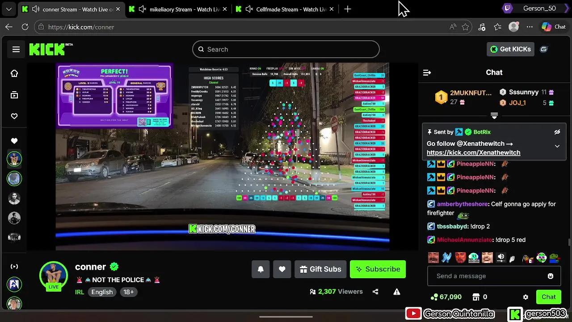Click the Get KICKs button
This screenshot has height=322, width=572.
pyautogui.click(x=510, y=49)
